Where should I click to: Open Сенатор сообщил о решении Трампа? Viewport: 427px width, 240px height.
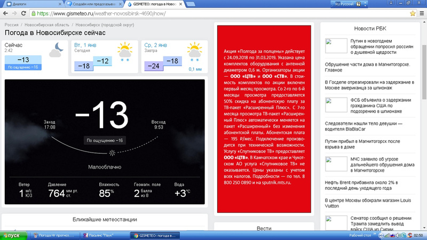(381, 223)
